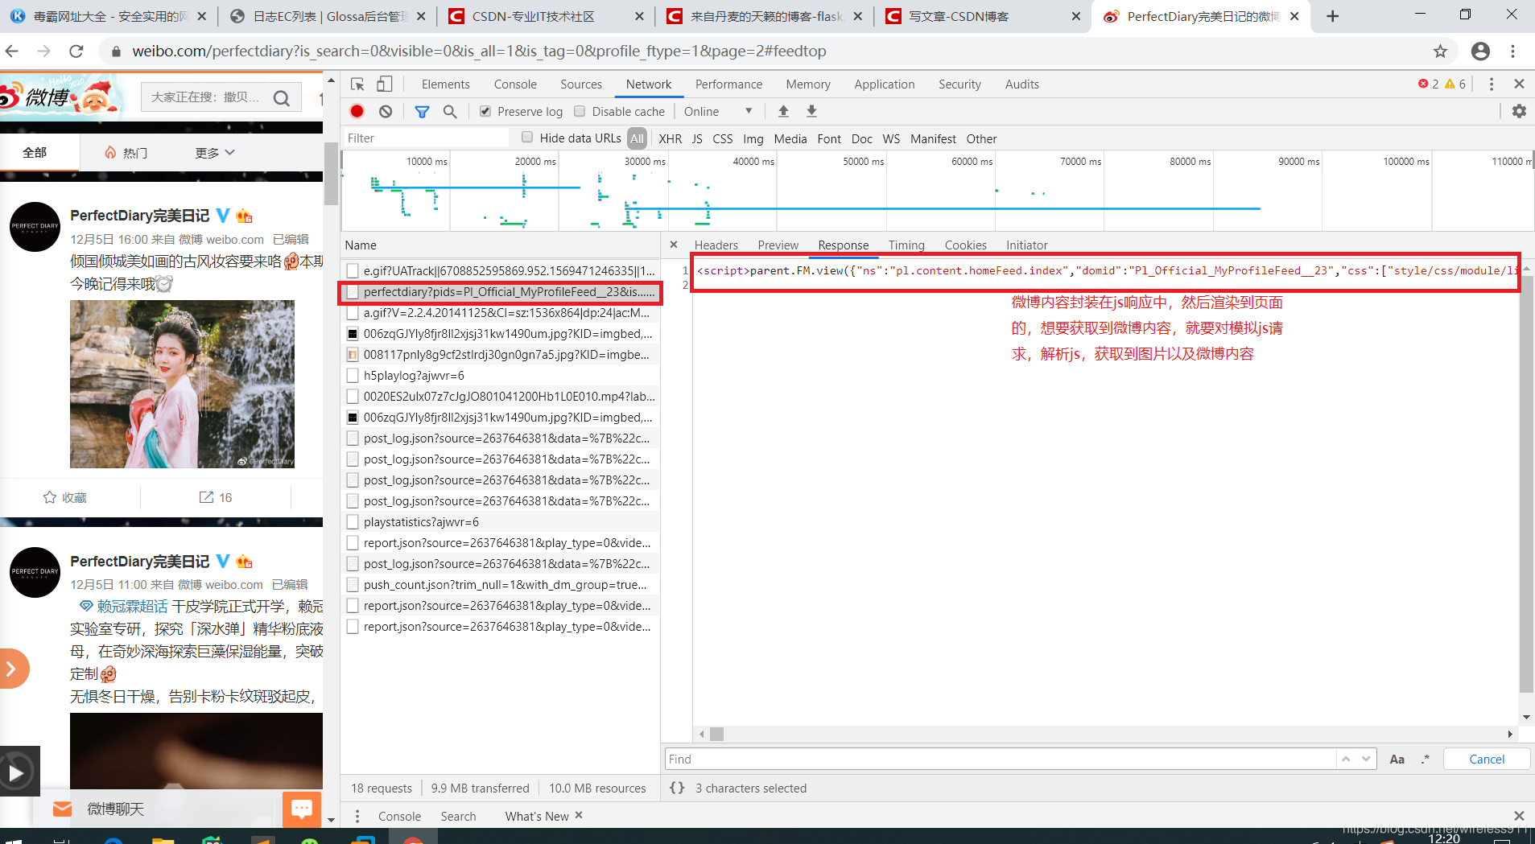Clear the network log
Screen dimensions: 1535x844
click(x=386, y=111)
